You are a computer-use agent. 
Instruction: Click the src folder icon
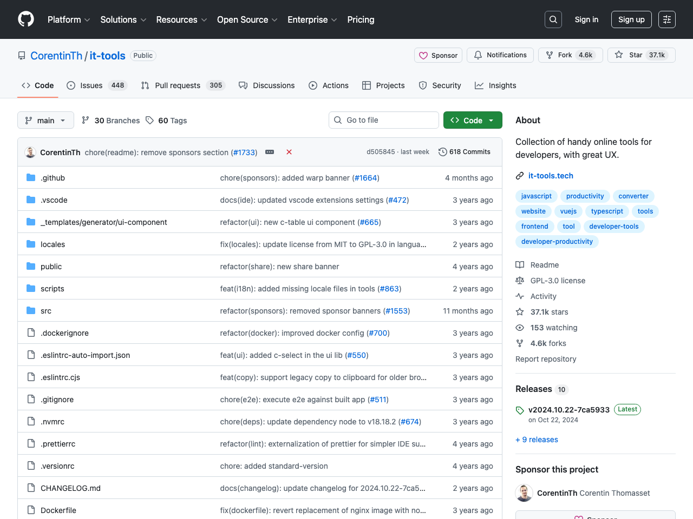click(30, 310)
